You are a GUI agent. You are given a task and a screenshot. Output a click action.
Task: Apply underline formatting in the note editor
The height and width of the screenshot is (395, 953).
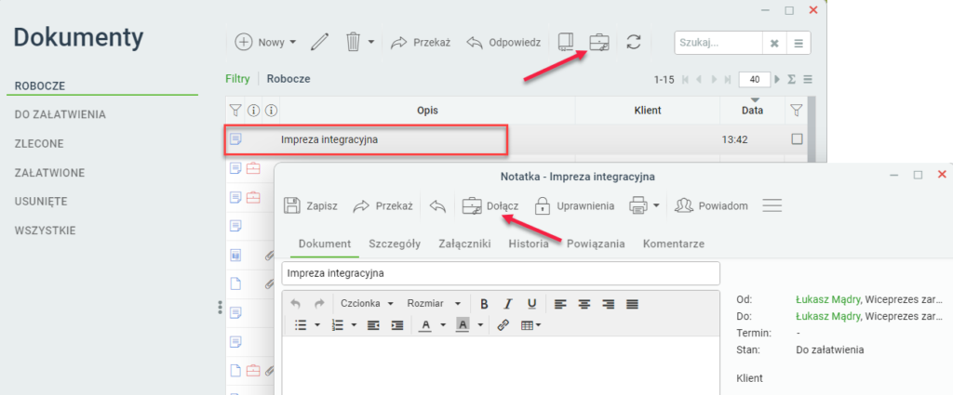tap(531, 304)
